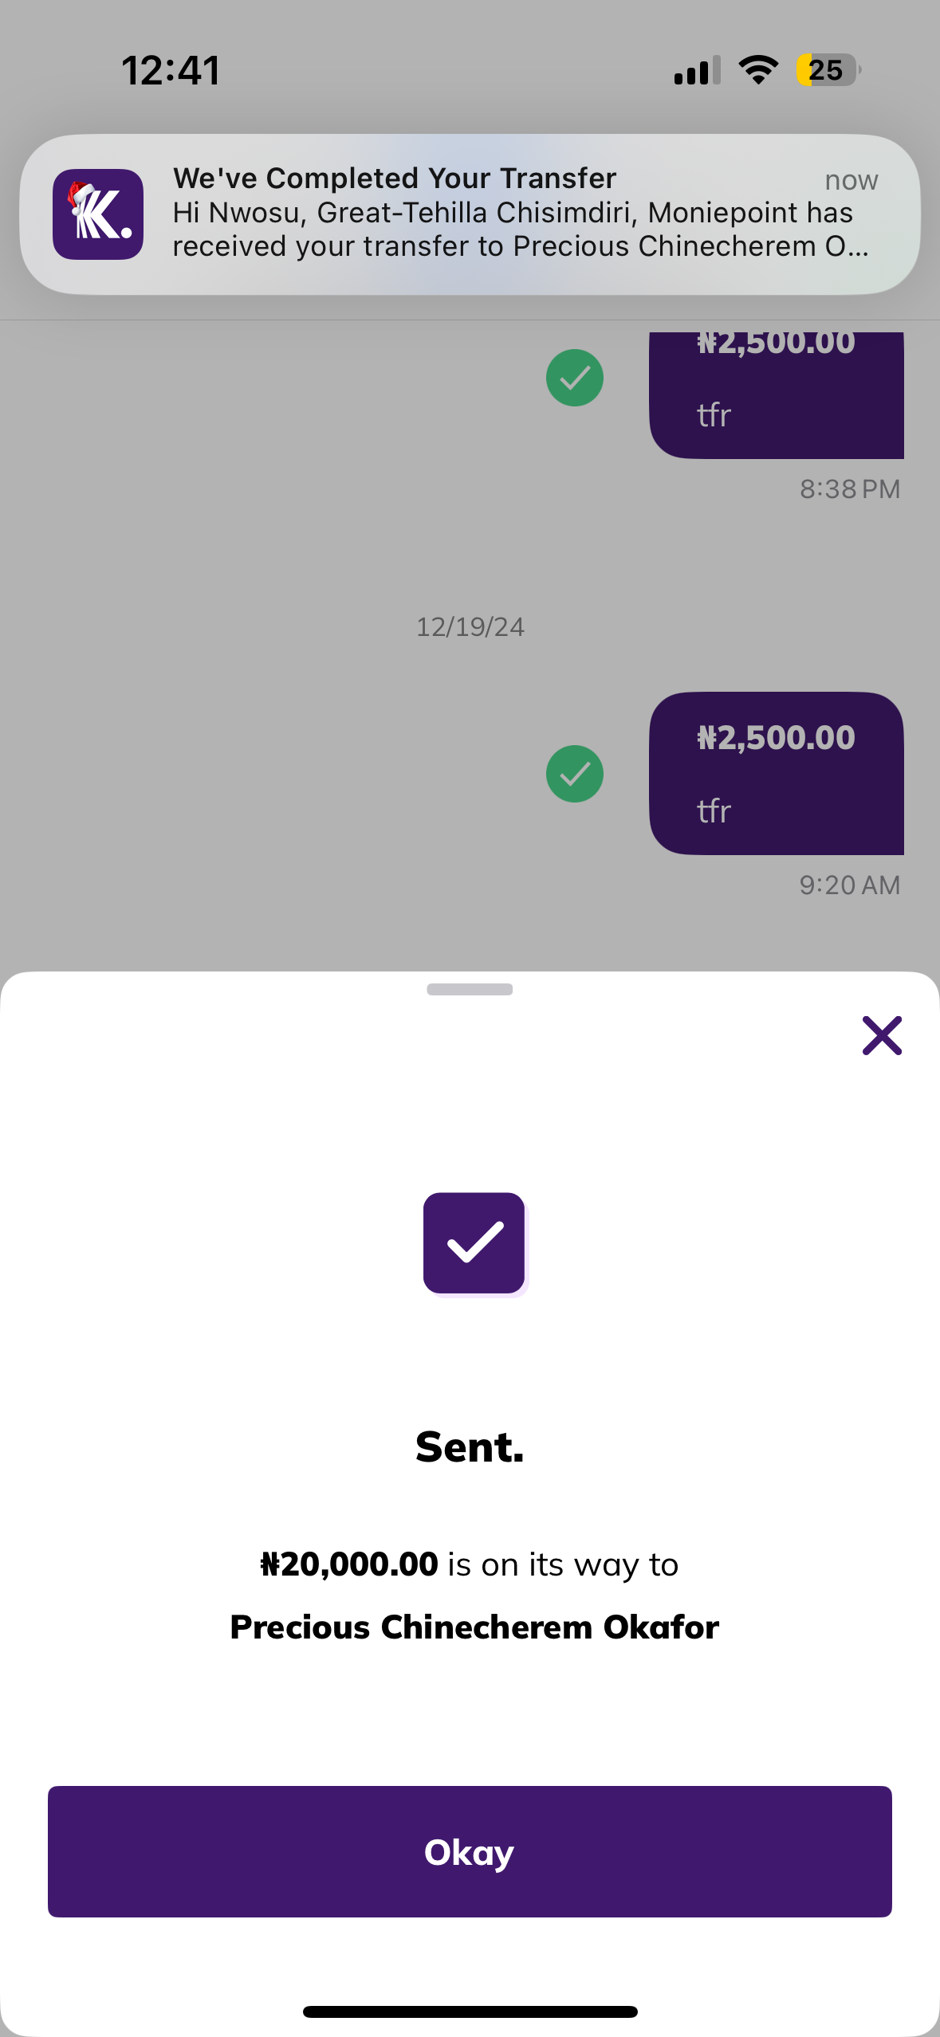Open the ₦2,500.00 transfer sent at 9:20 AM
Screen dimensions: 940x2037
(776, 773)
